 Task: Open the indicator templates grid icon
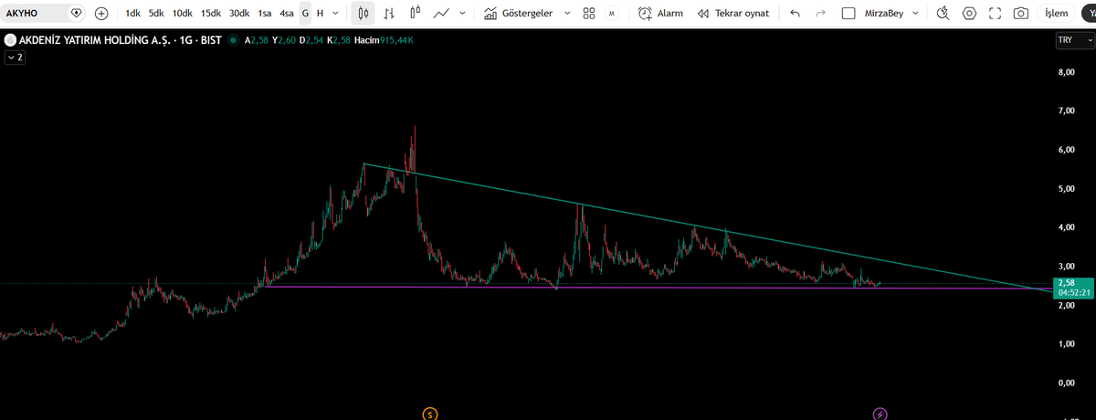pos(589,14)
